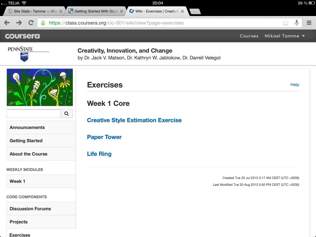Click the course search input field

pyautogui.click(x=33, y=114)
